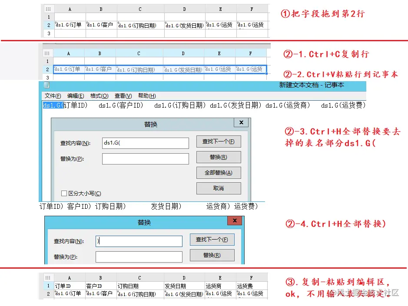Click column C header in the topmost grid
The height and width of the screenshot is (306, 408).
coord(140,9)
